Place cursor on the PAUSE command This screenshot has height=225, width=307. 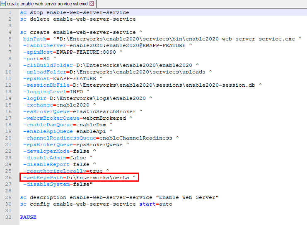click(28, 217)
